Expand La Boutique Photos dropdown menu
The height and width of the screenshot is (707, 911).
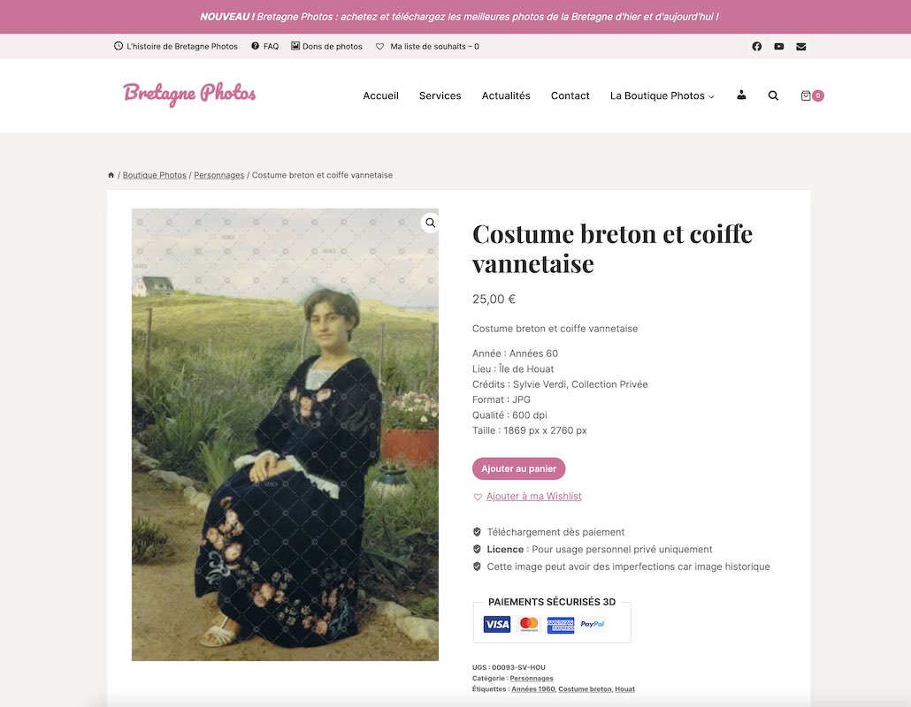tap(662, 95)
